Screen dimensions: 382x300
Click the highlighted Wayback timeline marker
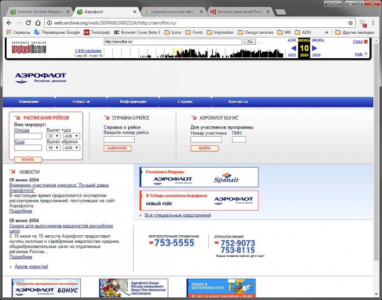[x=177, y=53]
